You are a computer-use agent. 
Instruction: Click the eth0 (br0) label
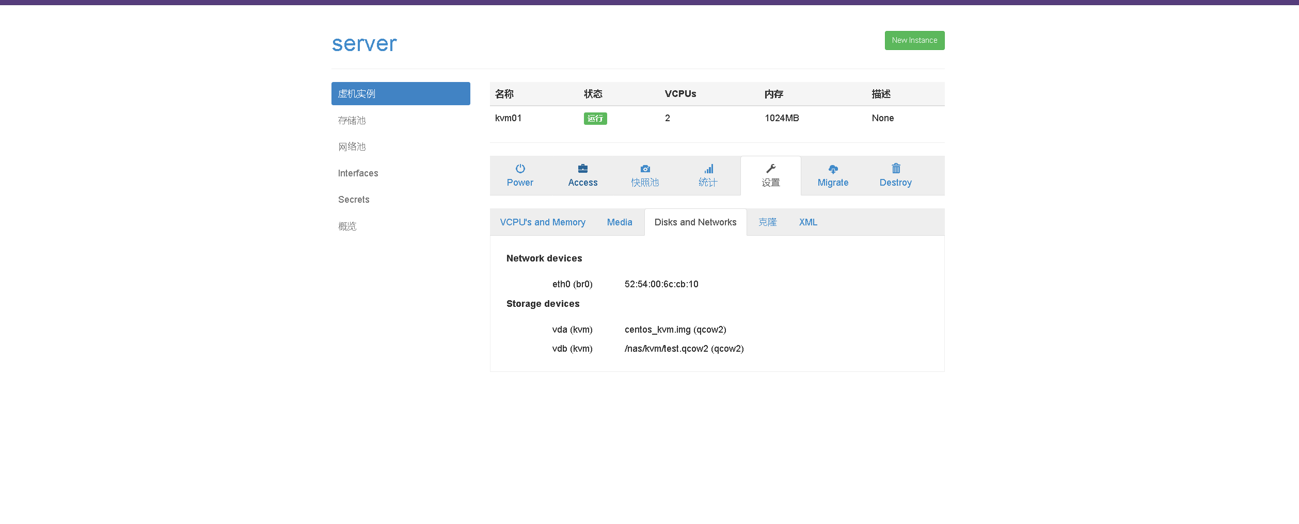coord(573,284)
